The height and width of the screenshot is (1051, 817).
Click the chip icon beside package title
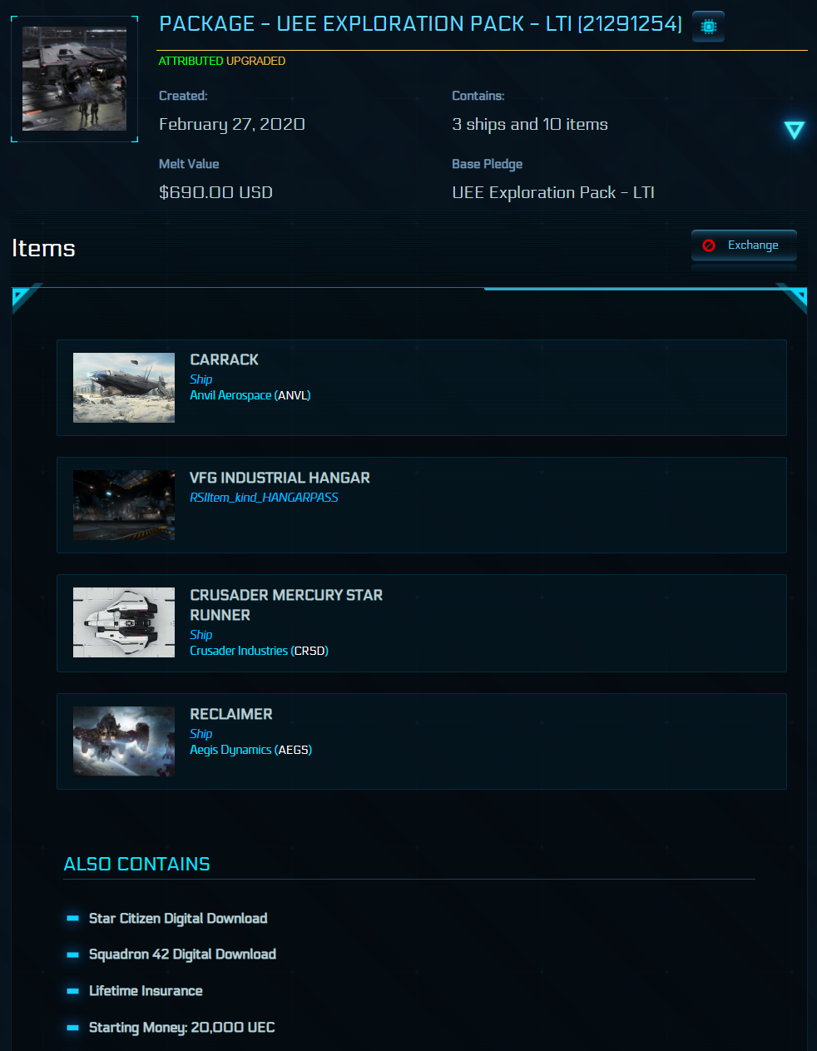(x=708, y=27)
